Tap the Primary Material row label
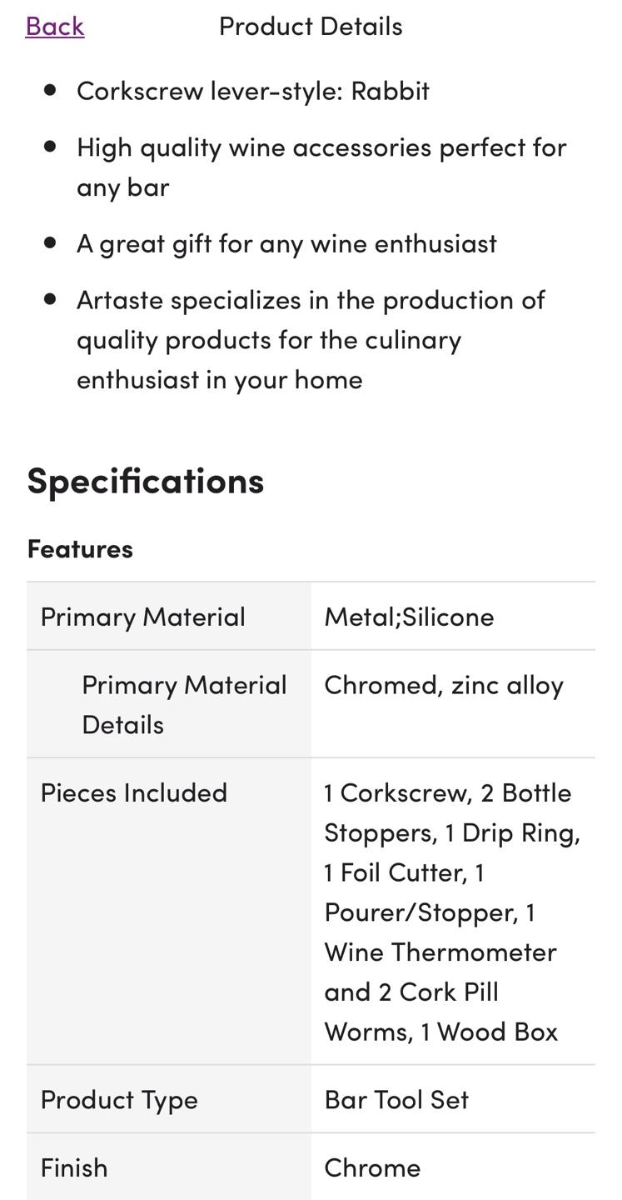This screenshot has height=1200, width=622. click(x=143, y=617)
